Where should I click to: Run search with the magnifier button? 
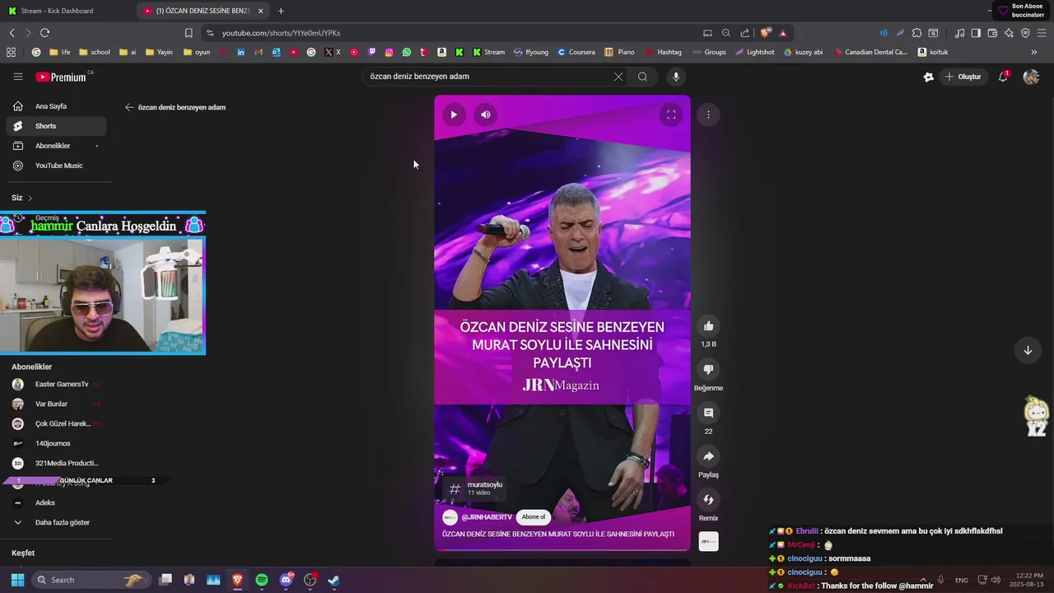(x=642, y=77)
